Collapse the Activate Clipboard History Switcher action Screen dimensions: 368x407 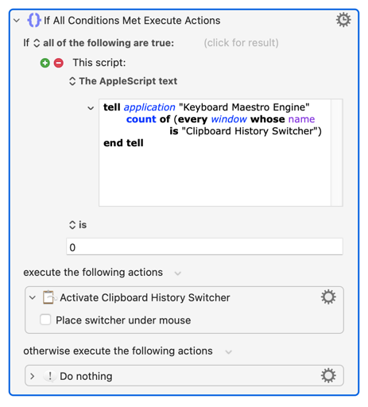point(33,297)
